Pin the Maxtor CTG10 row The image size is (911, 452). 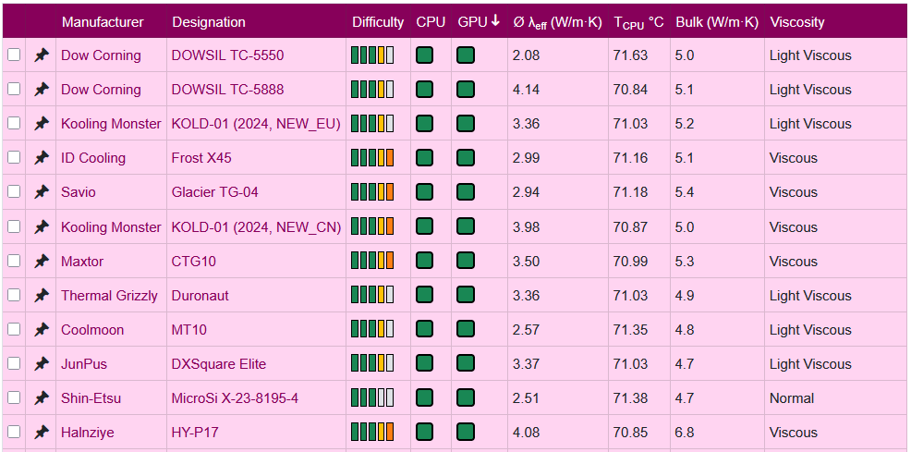coord(42,262)
